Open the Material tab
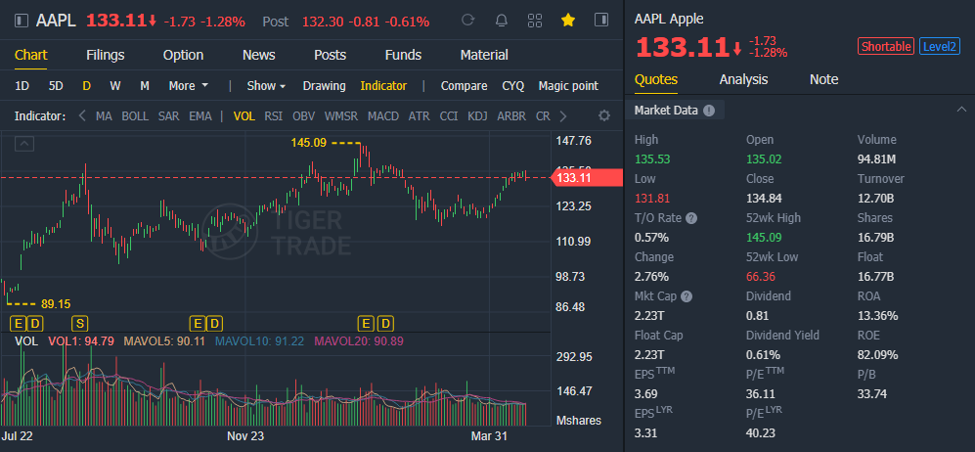The height and width of the screenshot is (452, 975). (484, 55)
